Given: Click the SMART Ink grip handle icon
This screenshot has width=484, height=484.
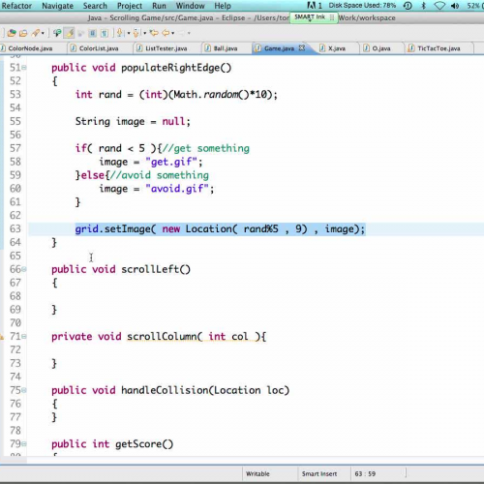Looking at the screenshot, I should click(332, 17).
